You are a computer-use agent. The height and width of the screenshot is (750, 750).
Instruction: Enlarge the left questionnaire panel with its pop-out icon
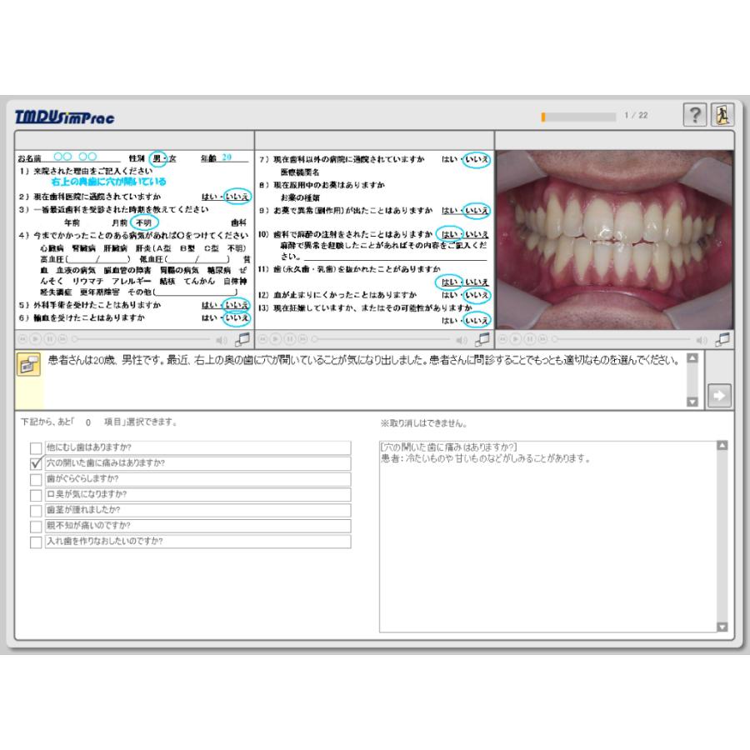tap(242, 340)
